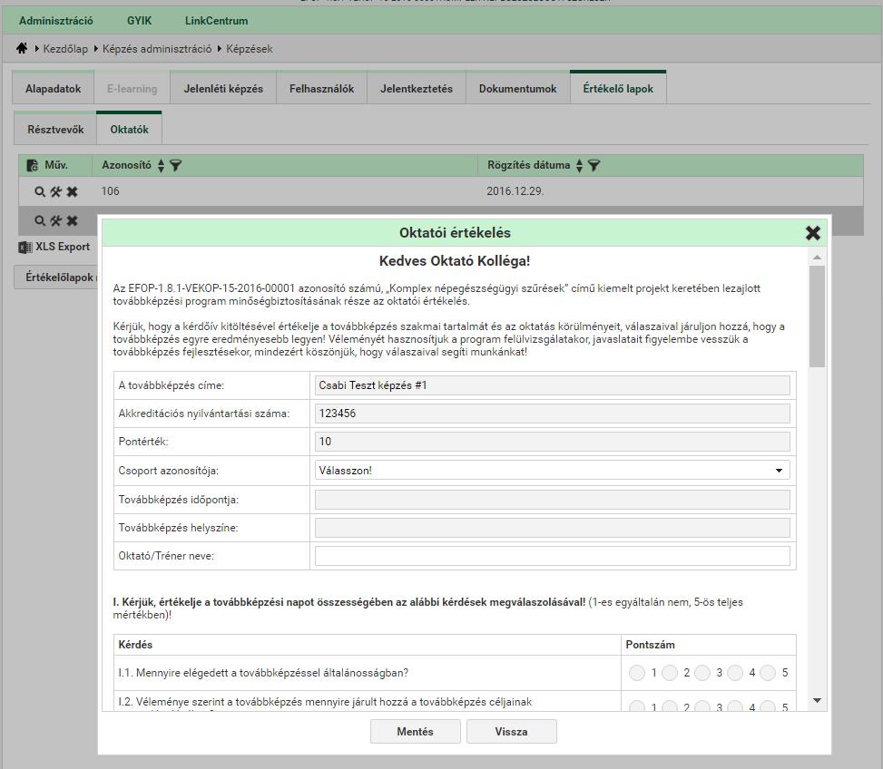This screenshot has height=769, width=883.
Task: Switch to the Jelentkeztetés tab
Action: (417, 88)
